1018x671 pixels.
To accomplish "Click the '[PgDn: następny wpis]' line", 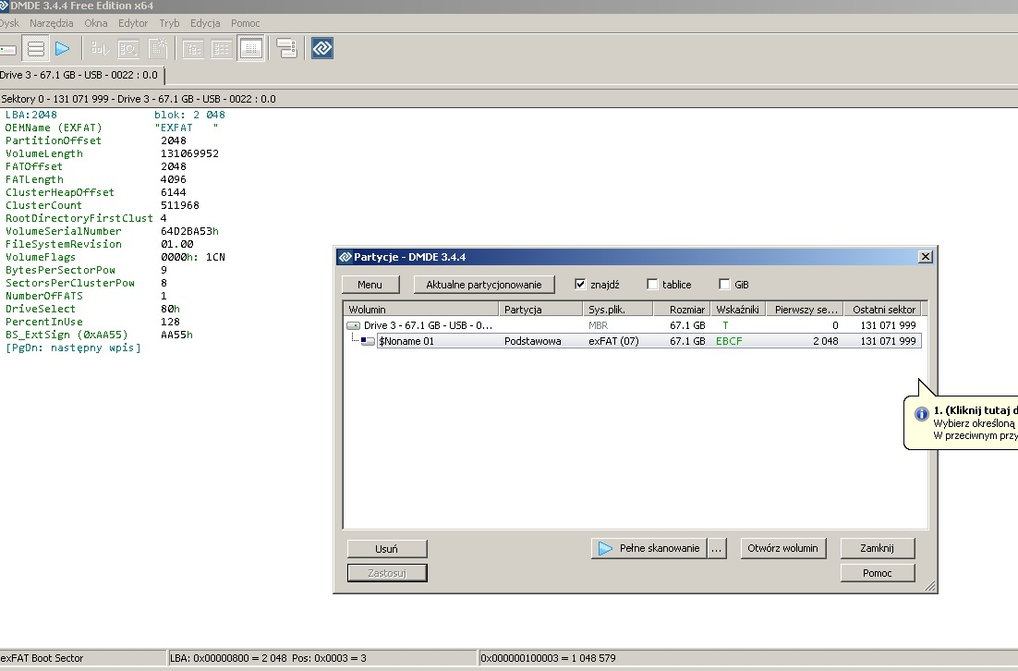I will 73,348.
